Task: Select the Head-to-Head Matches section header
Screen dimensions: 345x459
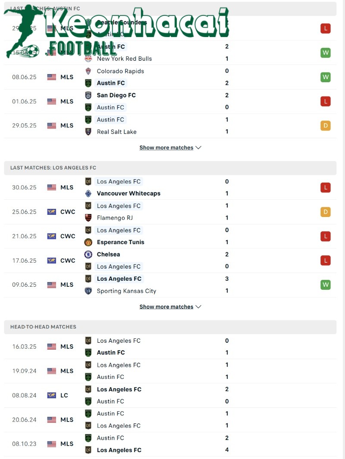Action: 43,327
